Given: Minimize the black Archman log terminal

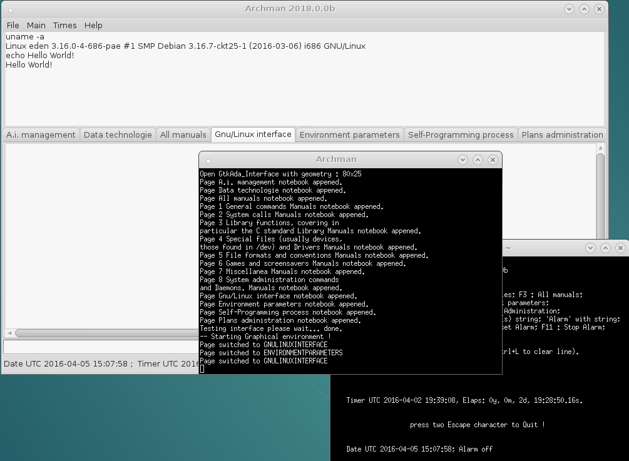Looking at the screenshot, I should coord(463,160).
